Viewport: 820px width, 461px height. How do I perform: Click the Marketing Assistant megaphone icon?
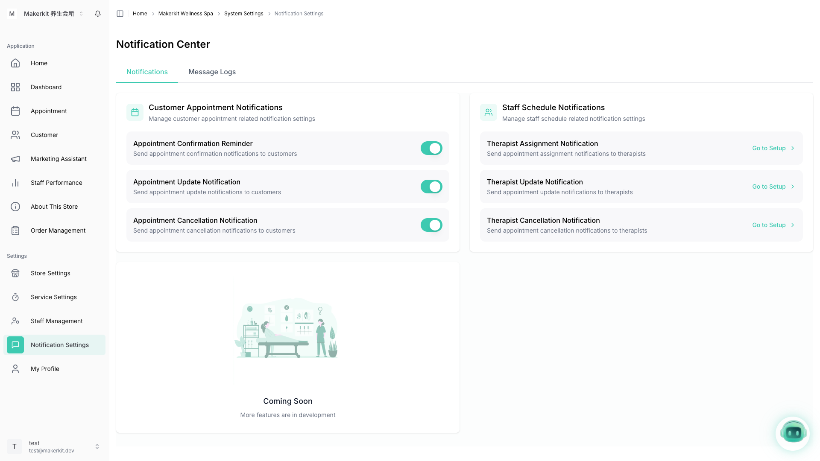(x=15, y=159)
